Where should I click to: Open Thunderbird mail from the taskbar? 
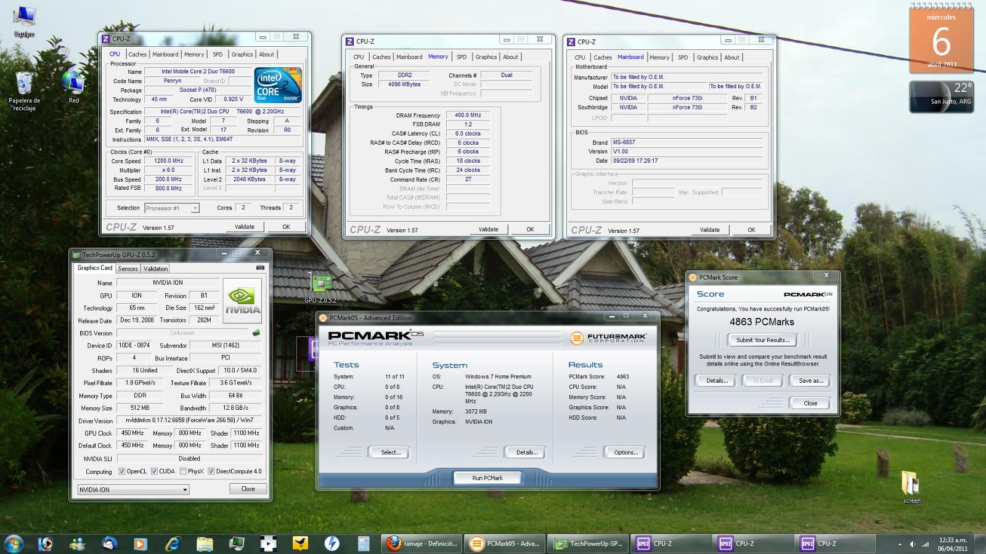pyautogui.click(x=110, y=544)
